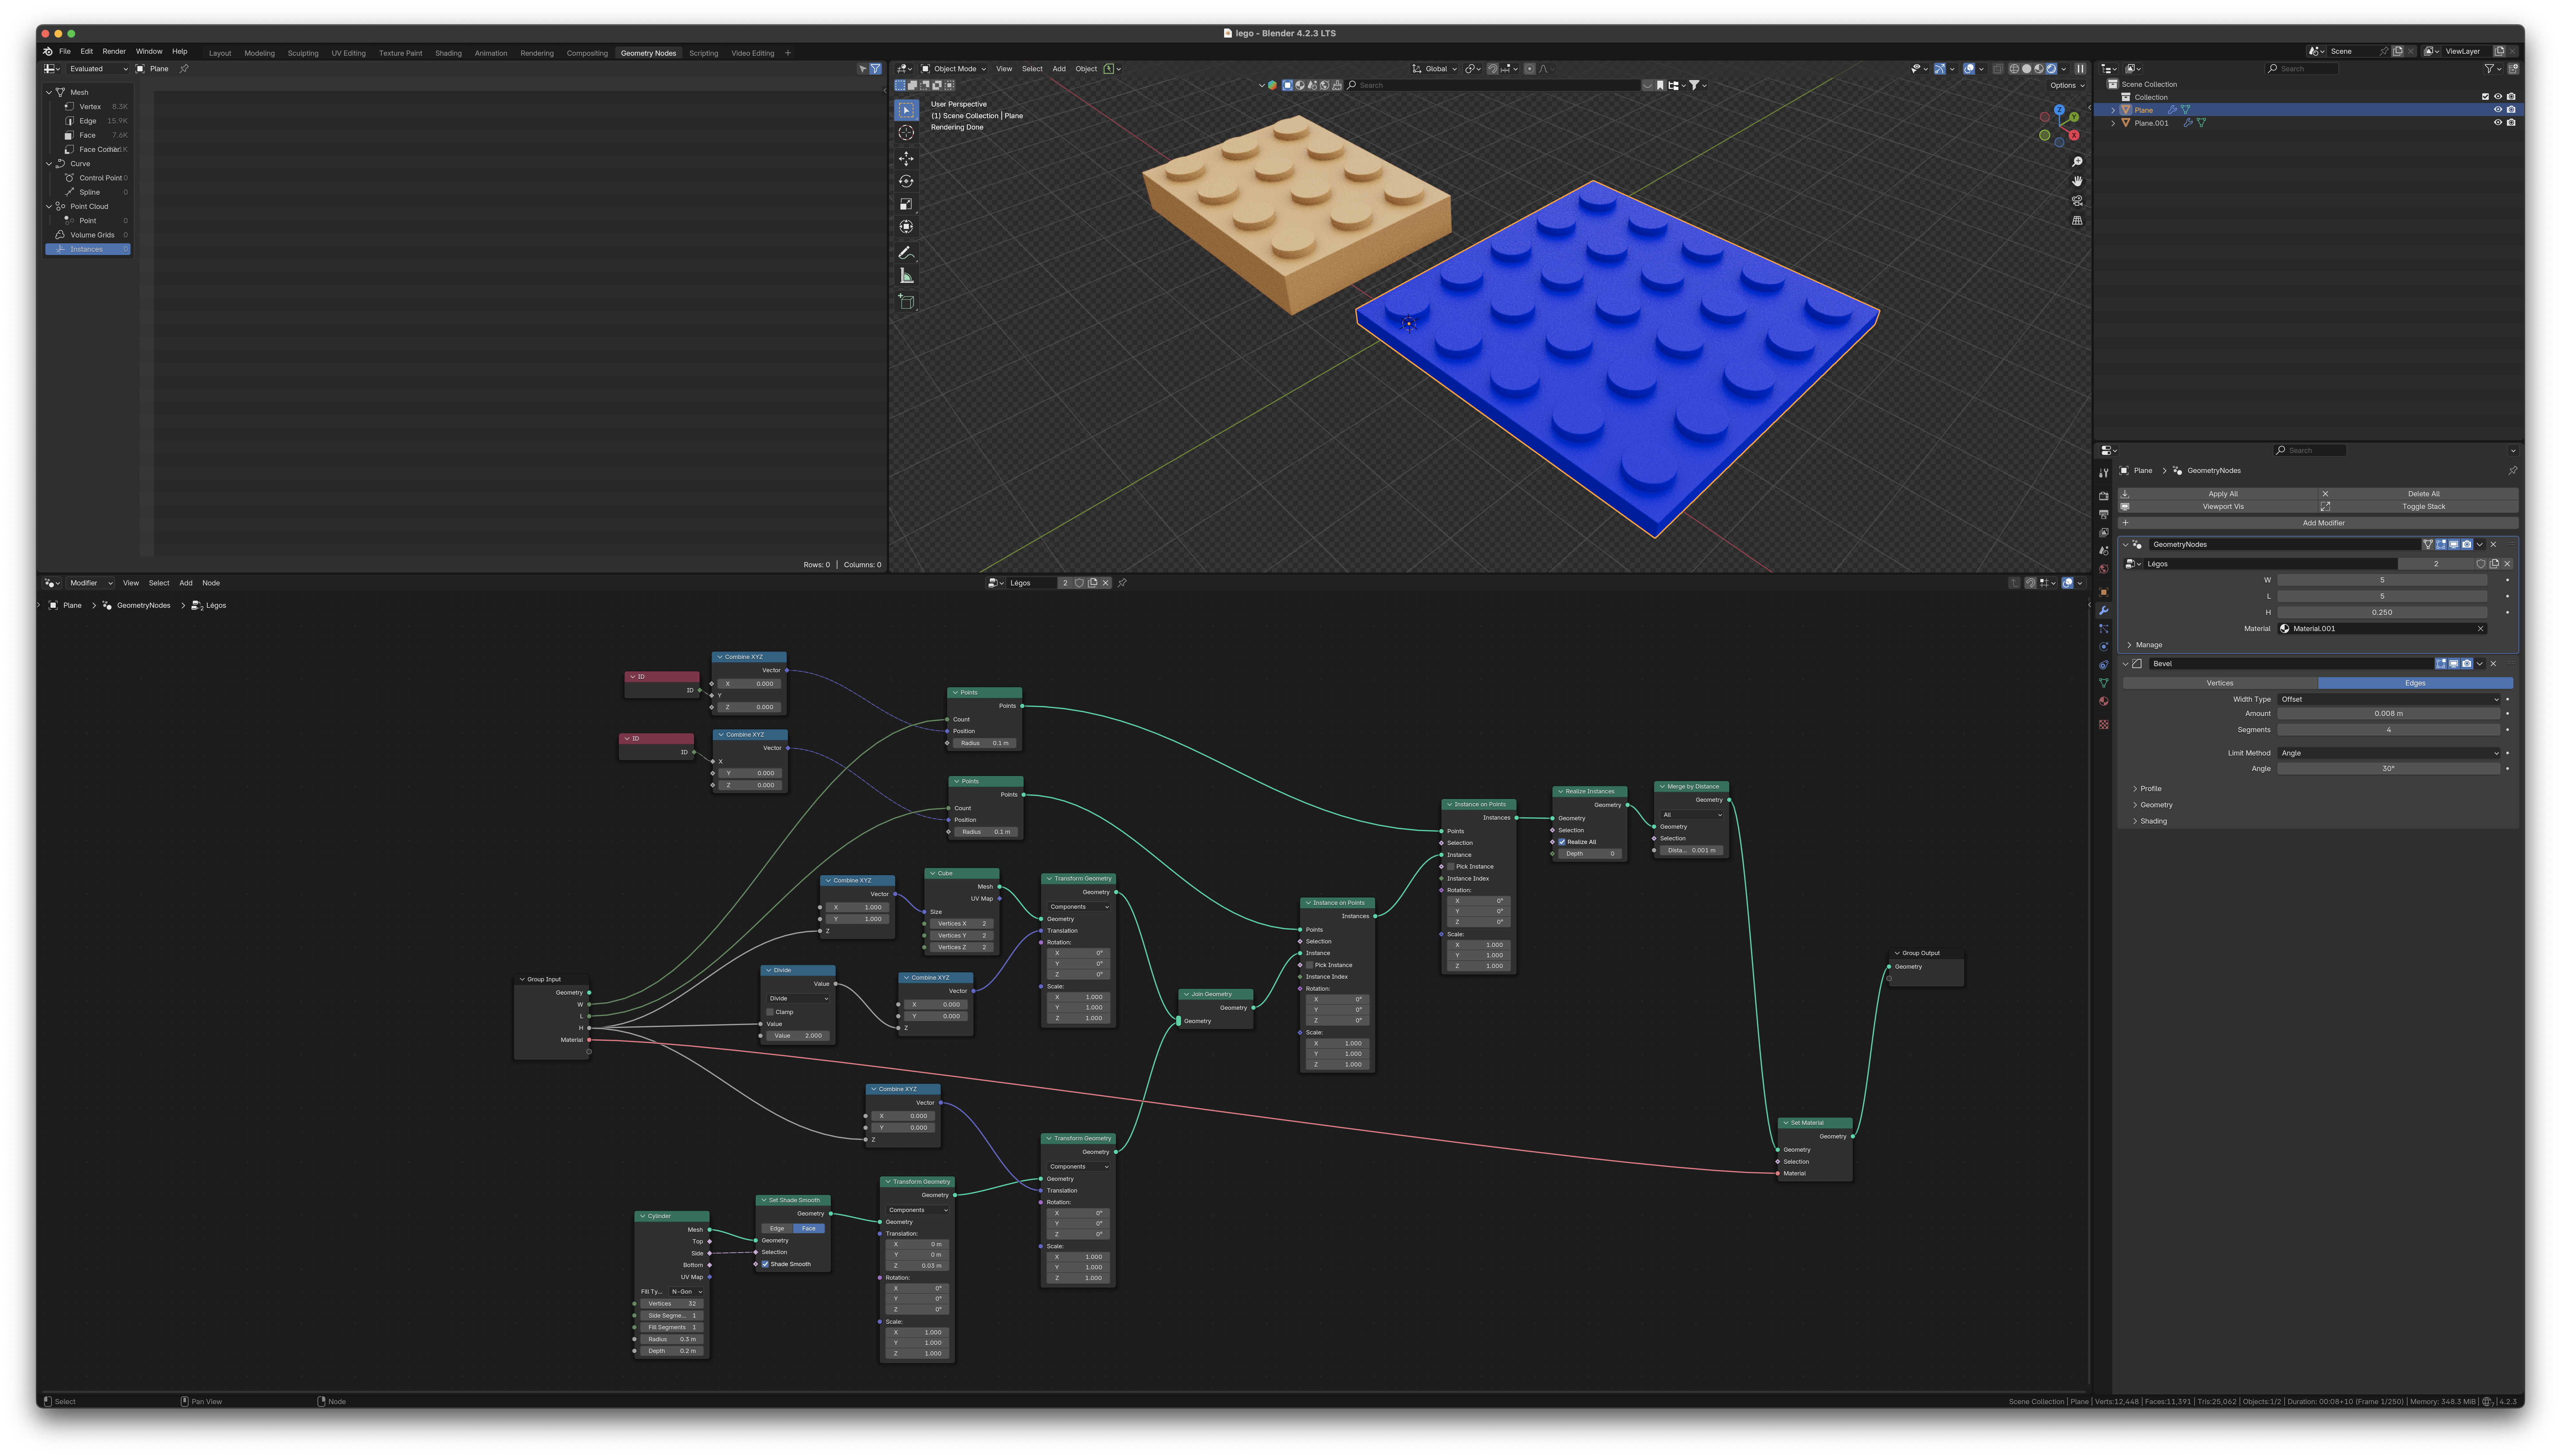Open the node editor Add menu
The height and width of the screenshot is (1456, 2561).
click(x=186, y=583)
